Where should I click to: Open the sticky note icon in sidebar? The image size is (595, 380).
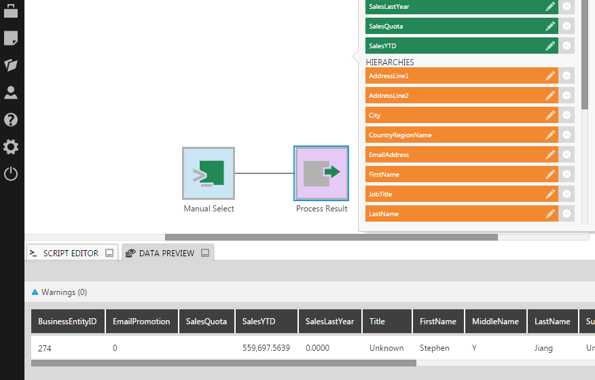pos(11,38)
